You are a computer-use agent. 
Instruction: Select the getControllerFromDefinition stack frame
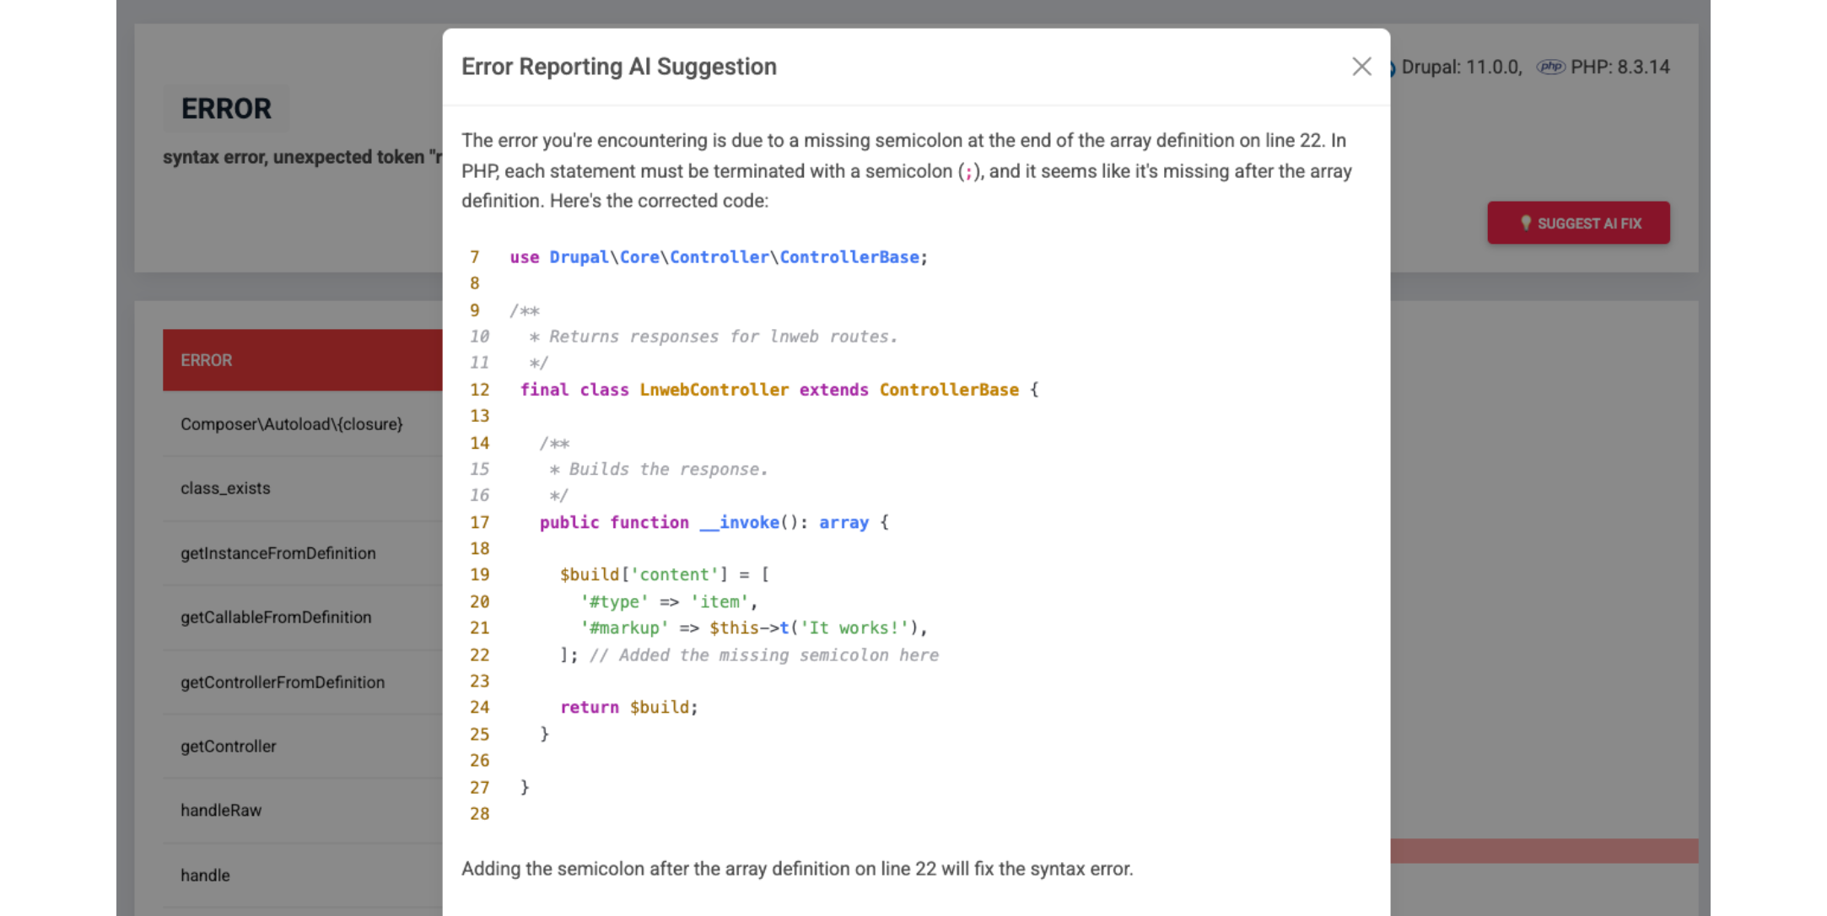283,682
